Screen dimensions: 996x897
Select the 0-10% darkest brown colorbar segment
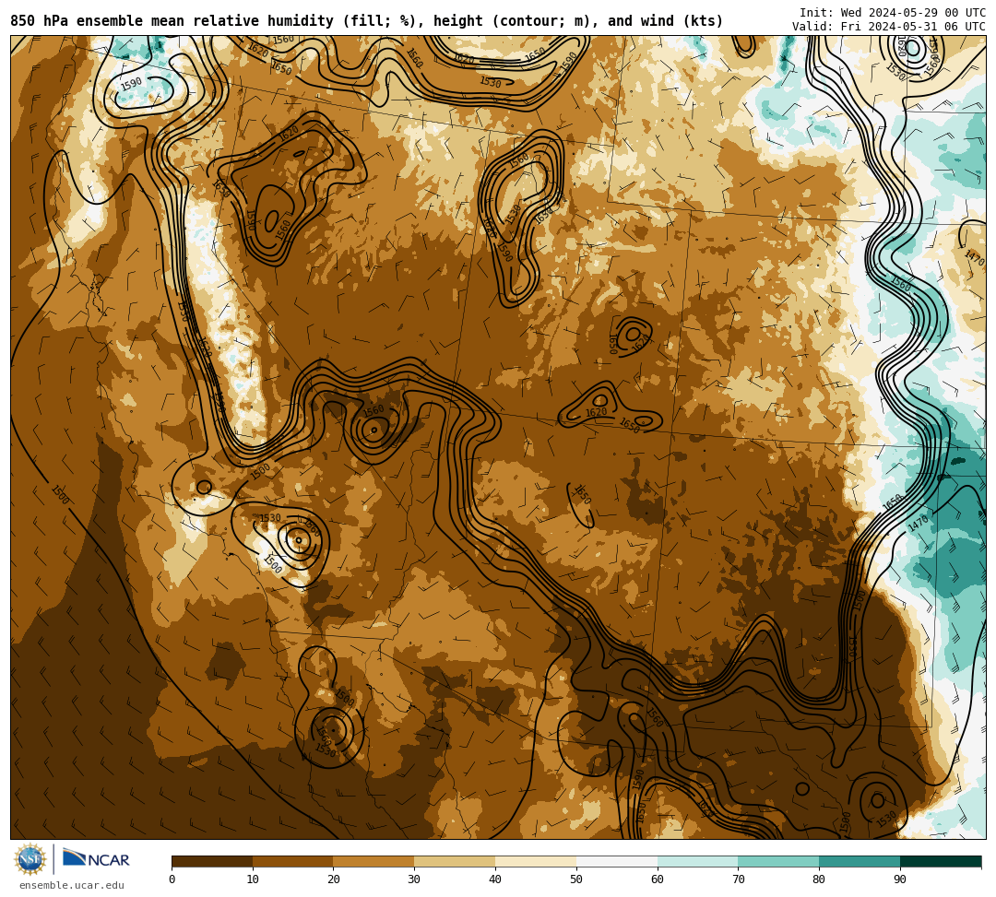point(212,861)
